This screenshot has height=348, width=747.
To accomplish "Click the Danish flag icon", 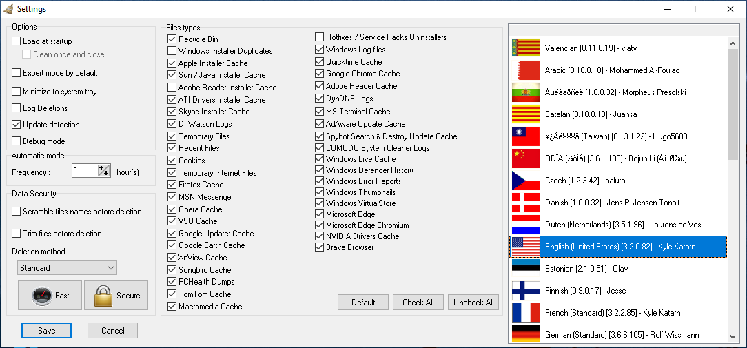I will coord(526,203).
